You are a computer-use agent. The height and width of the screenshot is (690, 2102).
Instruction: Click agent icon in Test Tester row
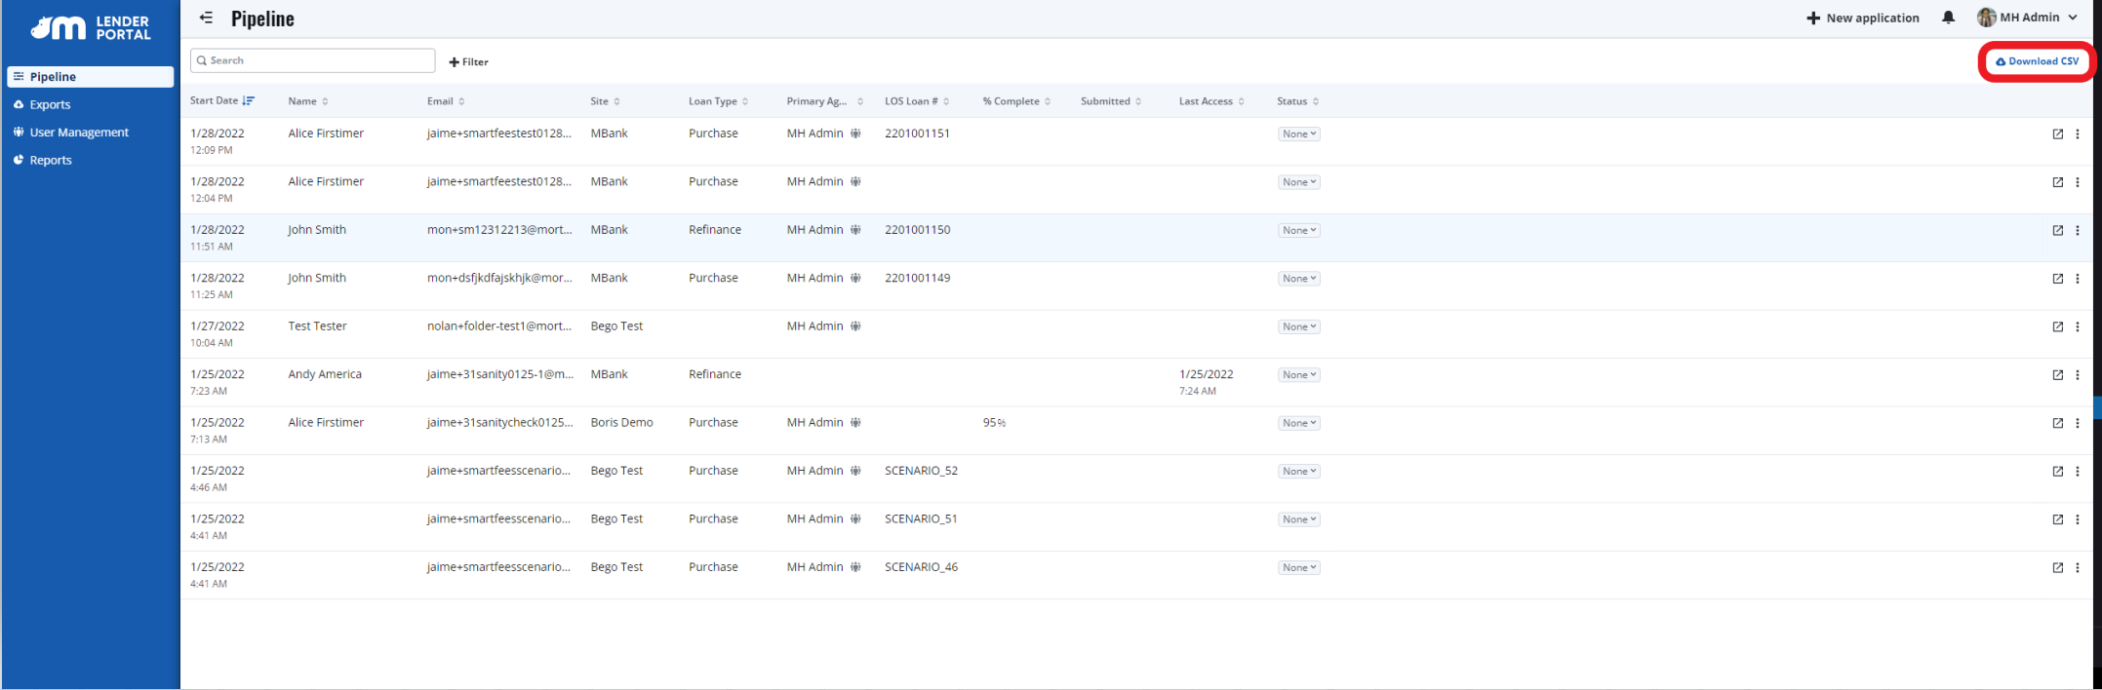pyautogui.click(x=855, y=326)
